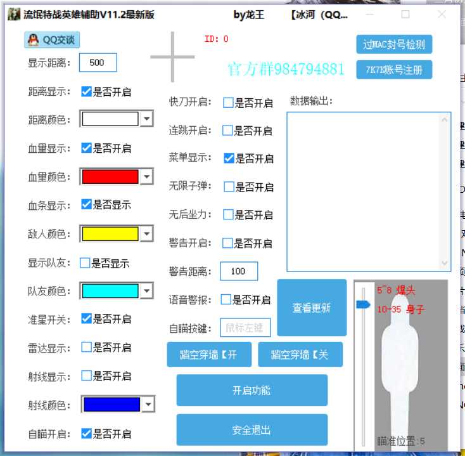Click the 开启功能 button
The width and height of the screenshot is (465, 456).
(x=252, y=391)
